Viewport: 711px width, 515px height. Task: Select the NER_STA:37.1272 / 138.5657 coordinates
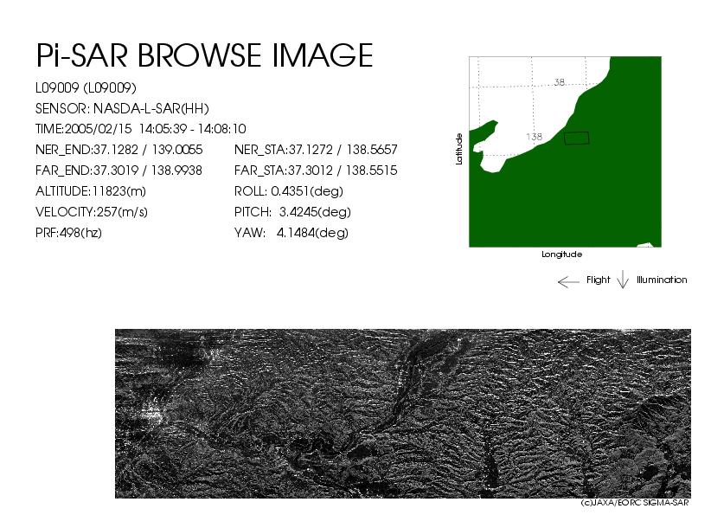tap(316, 150)
